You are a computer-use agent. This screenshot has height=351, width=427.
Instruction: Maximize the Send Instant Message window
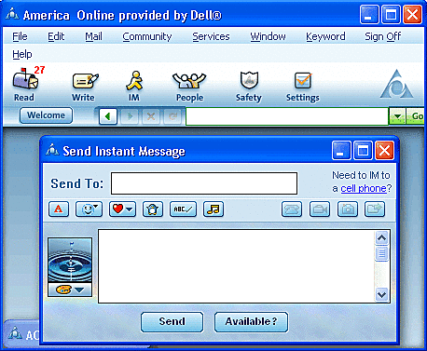(363, 151)
